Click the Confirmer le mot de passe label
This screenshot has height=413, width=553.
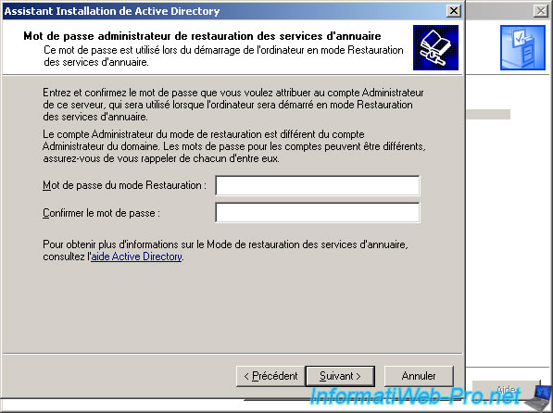(x=101, y=213)
